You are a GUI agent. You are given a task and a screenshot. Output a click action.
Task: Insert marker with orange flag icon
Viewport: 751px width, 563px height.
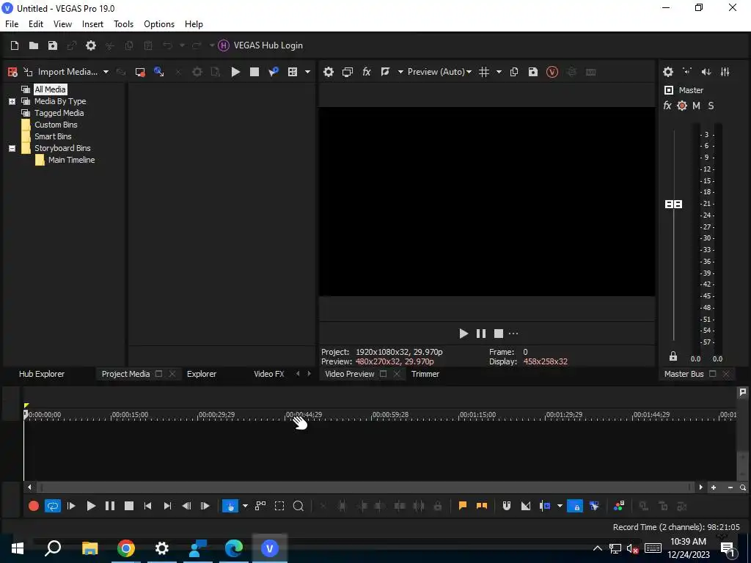[463, 506]
